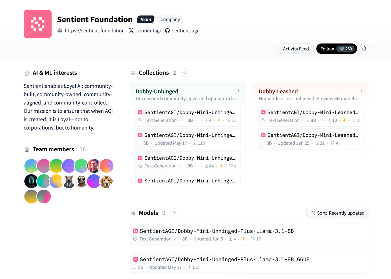Click the rat in suit avatar
Viewport: 391px width, 279px height.
tap(69, 181)
